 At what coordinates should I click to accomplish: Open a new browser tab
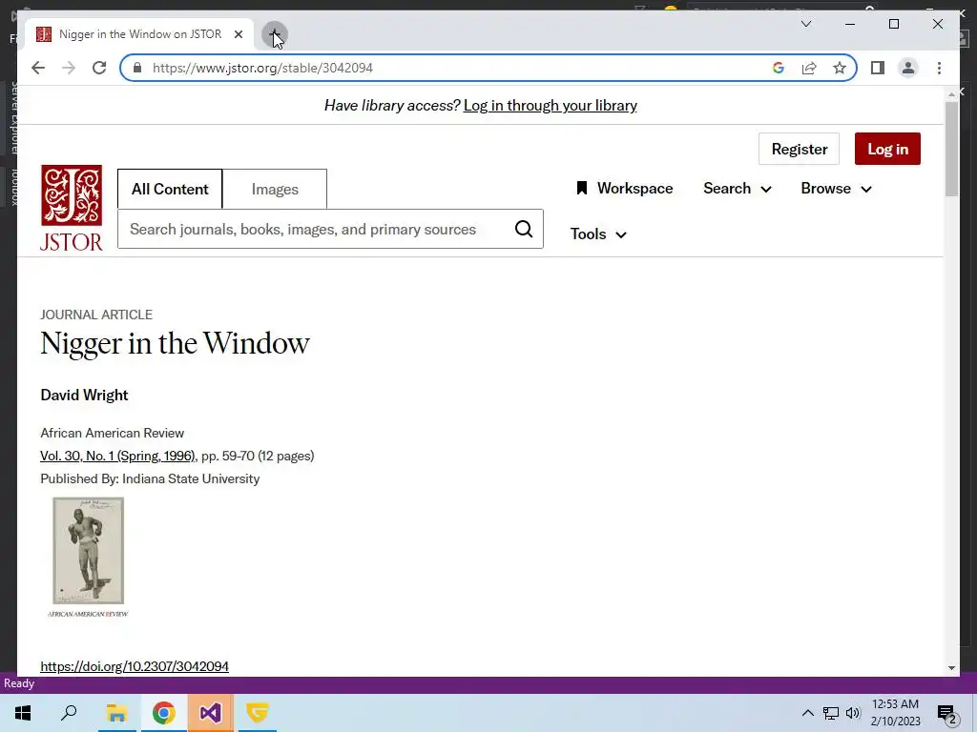point(274,34)
